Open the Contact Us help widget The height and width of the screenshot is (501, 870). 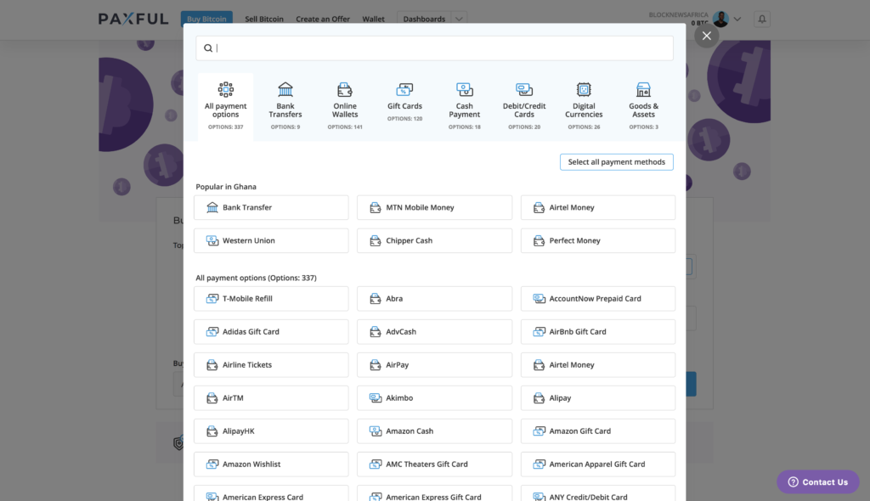818,482
